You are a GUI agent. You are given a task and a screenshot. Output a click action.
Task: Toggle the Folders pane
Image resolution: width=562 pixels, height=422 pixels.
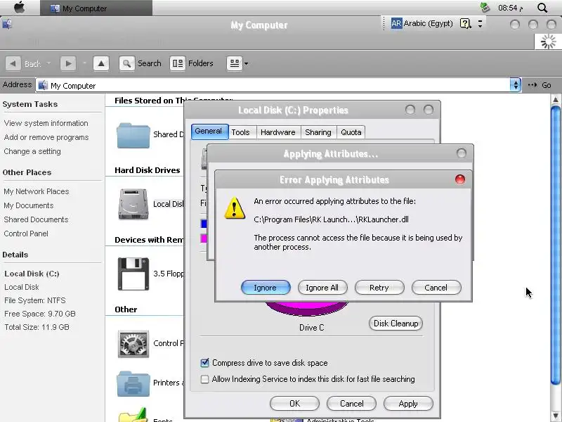point(192,63)
